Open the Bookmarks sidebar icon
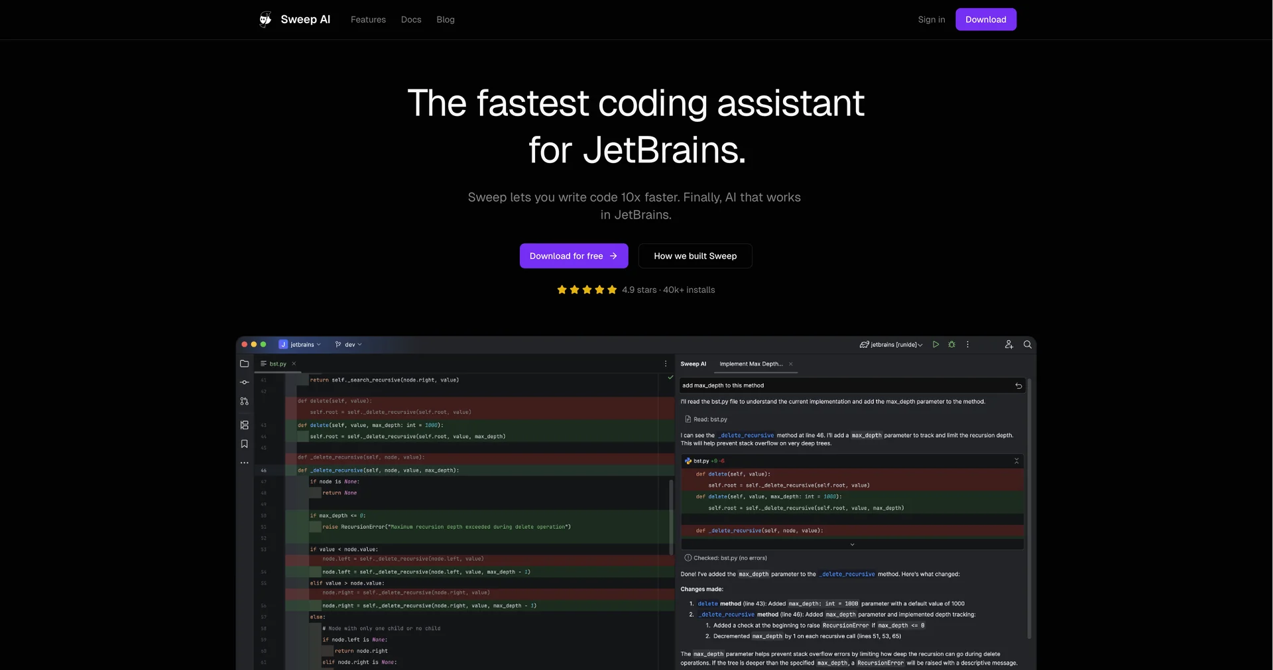Screen dimensions: 1273x670 click(x=244, y=444)
